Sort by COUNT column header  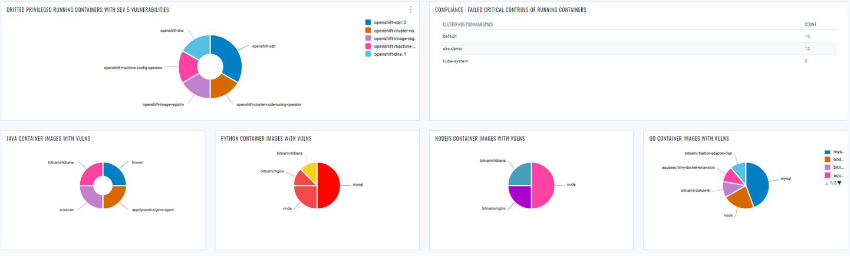pyautogui.click(x=811, y=25)
